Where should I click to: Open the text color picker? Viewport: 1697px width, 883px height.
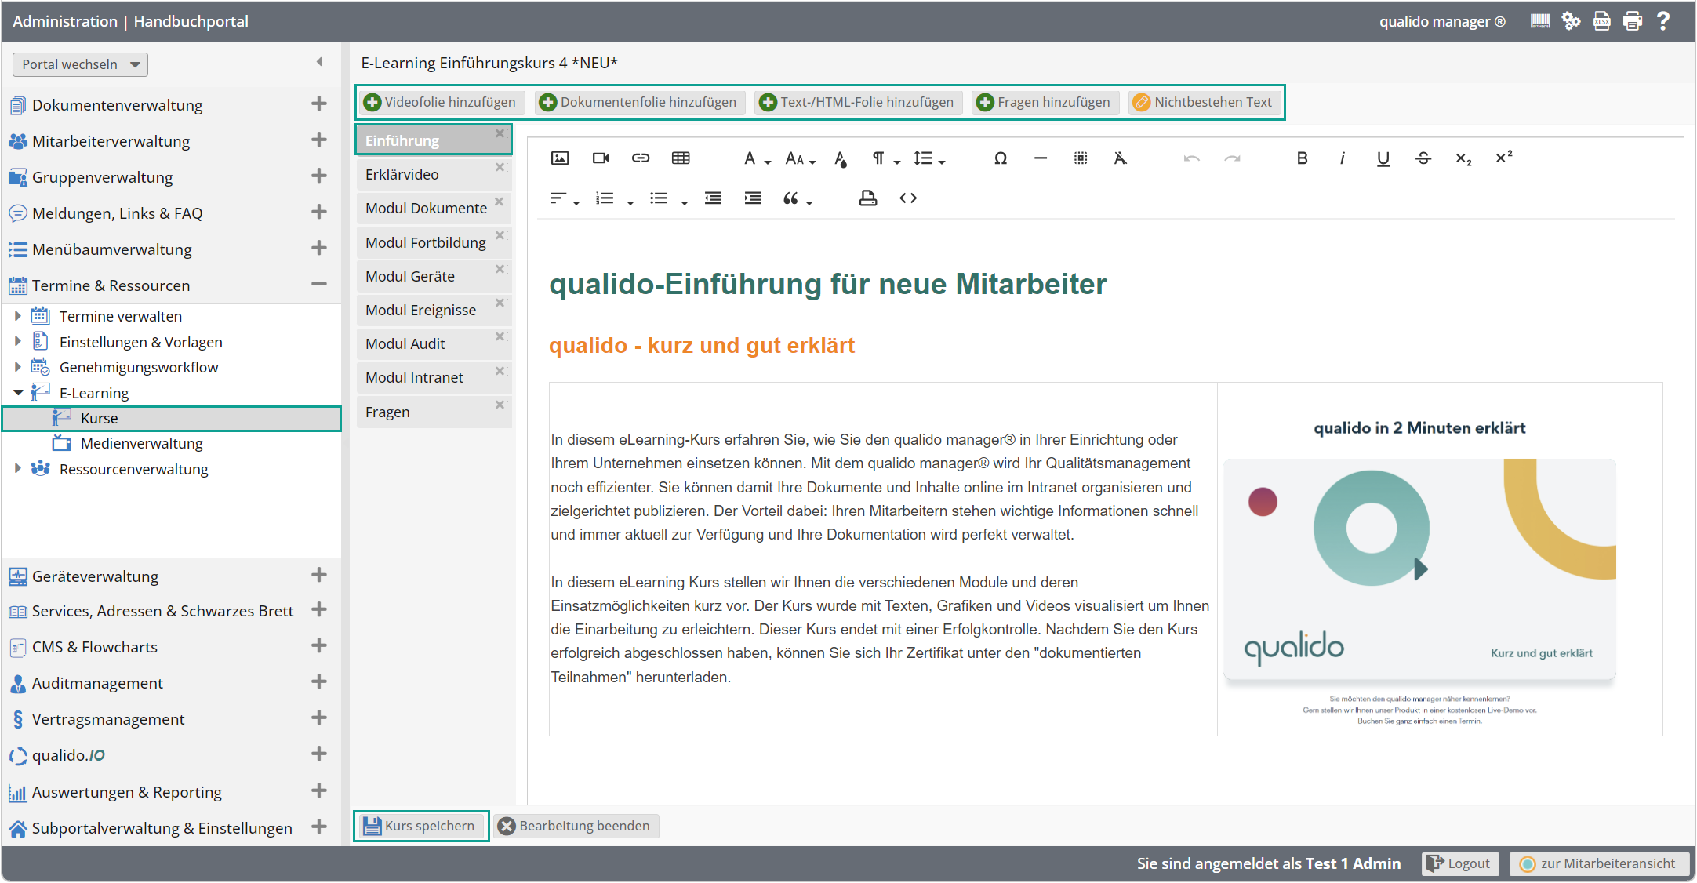tap(841, 159)
